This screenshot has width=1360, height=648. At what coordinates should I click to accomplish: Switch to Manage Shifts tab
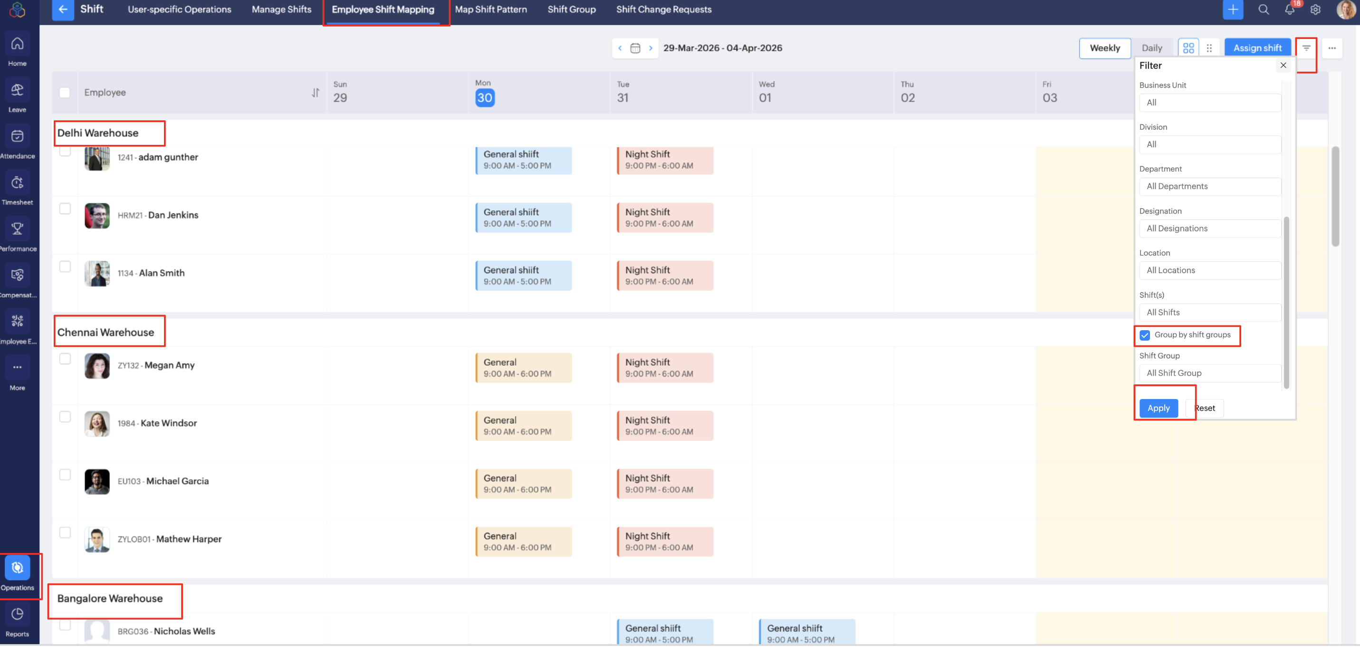point(281,10)
